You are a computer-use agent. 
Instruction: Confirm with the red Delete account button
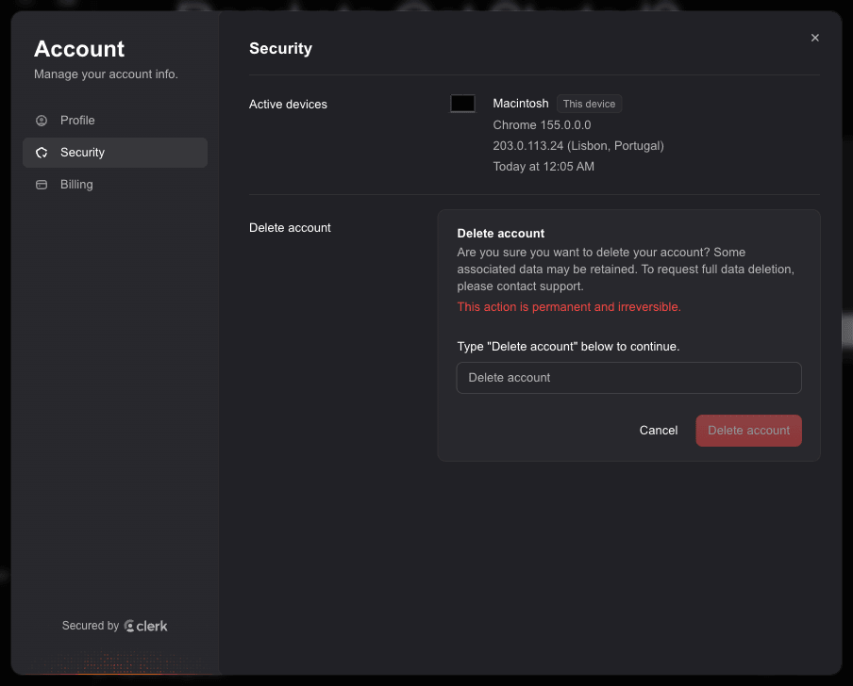[x=748, y=431]
